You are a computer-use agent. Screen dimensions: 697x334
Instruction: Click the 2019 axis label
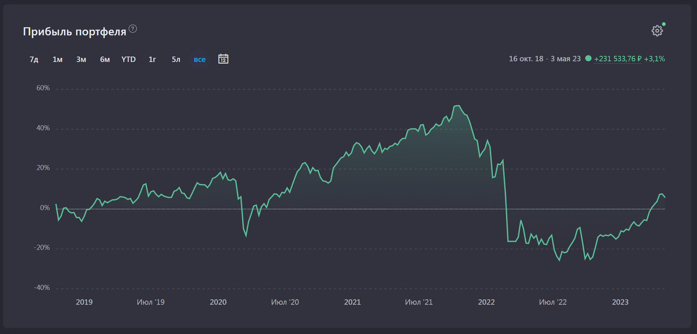coord(84,302)
